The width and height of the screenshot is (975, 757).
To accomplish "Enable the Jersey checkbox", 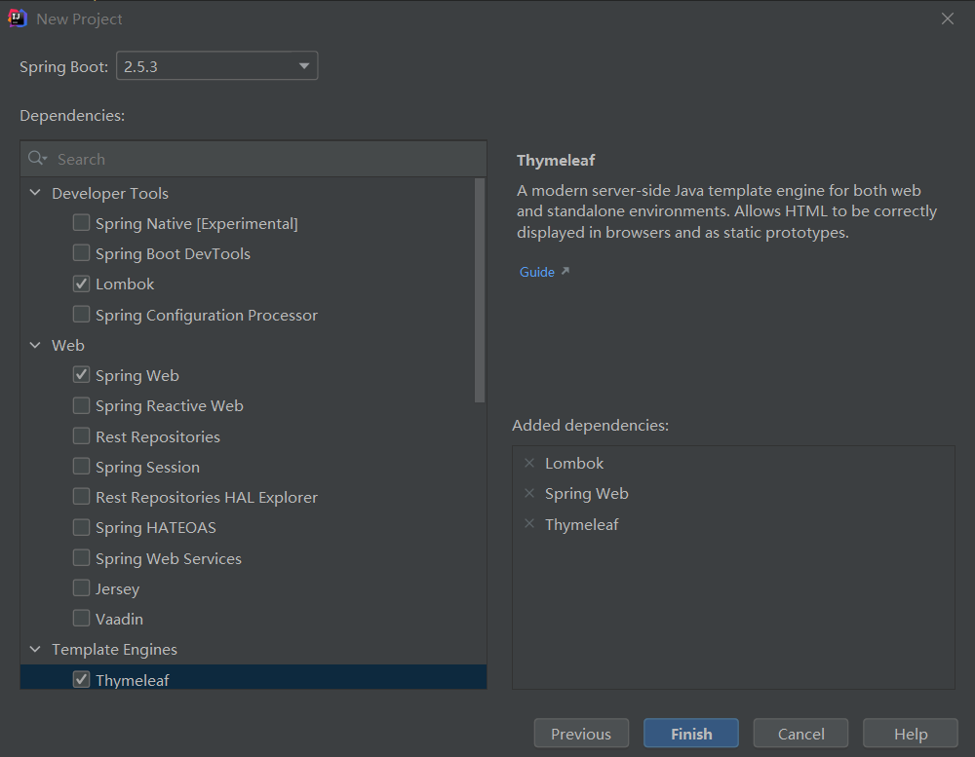I will point(81,587).
